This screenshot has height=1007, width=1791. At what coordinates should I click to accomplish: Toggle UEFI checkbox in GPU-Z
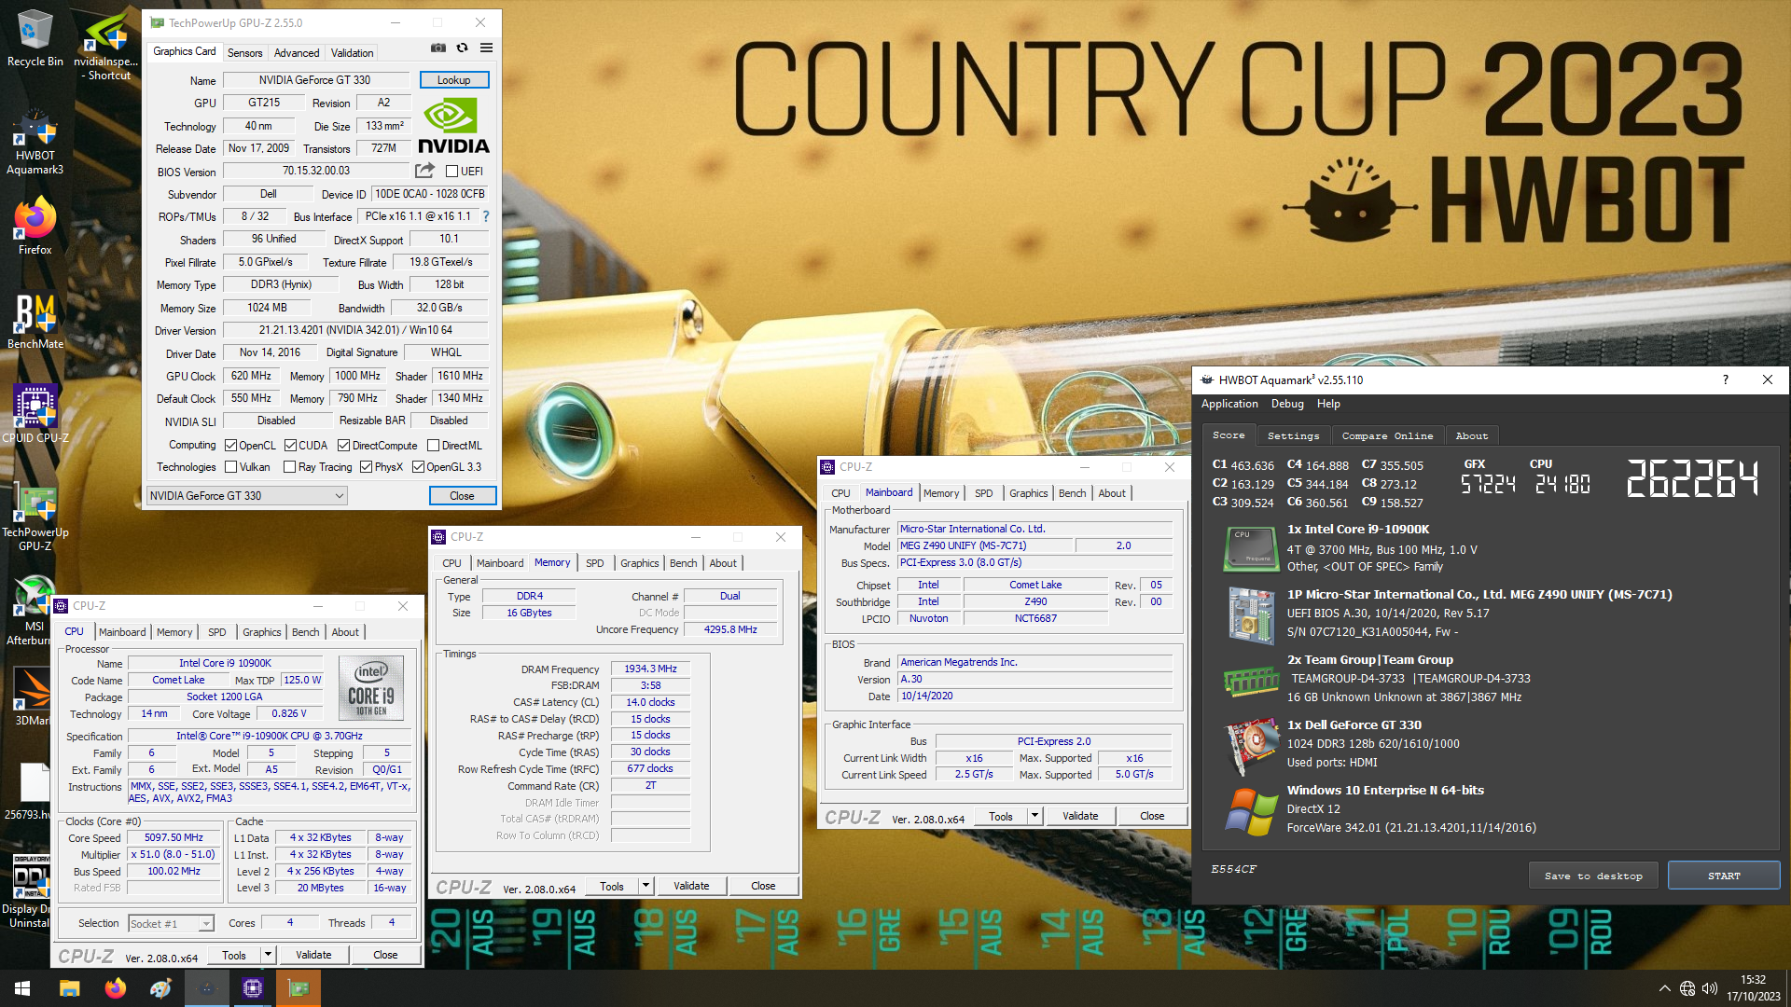point(451,172)
